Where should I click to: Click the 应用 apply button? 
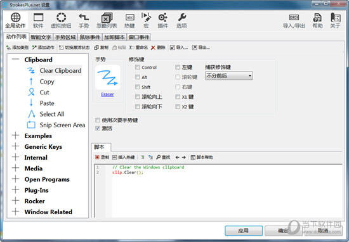coord(244,231)
